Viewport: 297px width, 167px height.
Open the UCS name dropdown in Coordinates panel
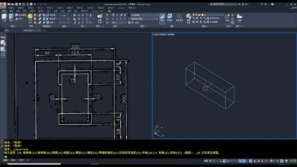(119, 23)
